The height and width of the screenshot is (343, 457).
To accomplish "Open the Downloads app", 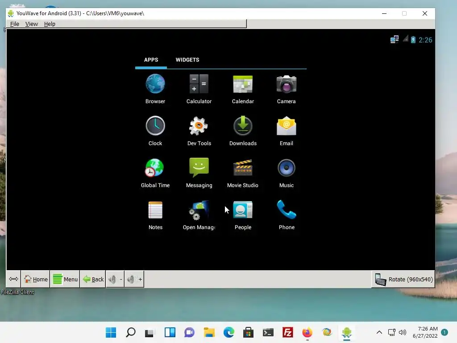I will coord(243,131).
